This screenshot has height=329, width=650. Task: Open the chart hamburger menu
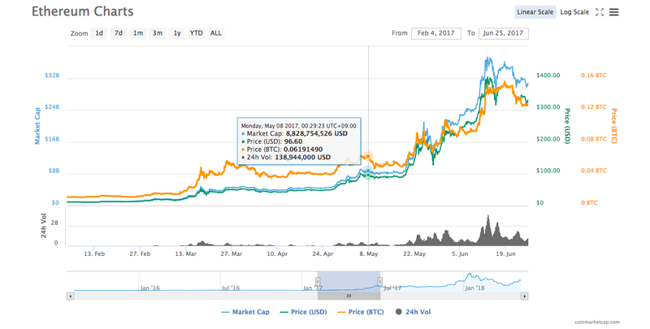coord(613,12)
